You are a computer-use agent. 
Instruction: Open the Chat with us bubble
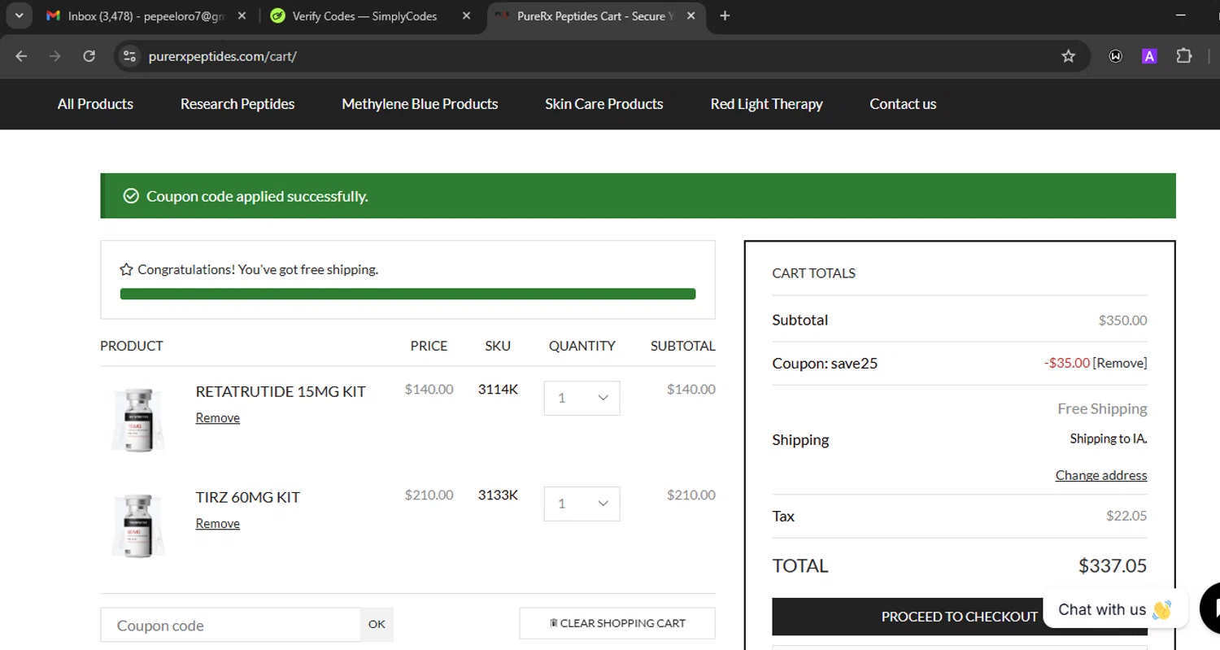[x=1114, y=609]
